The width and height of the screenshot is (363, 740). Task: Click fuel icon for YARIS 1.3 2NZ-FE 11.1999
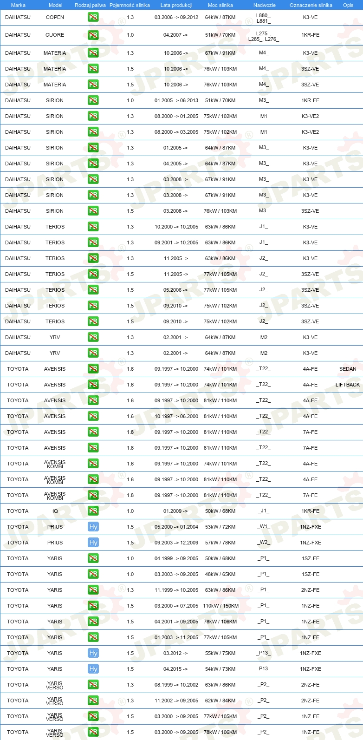pos(93,590)
